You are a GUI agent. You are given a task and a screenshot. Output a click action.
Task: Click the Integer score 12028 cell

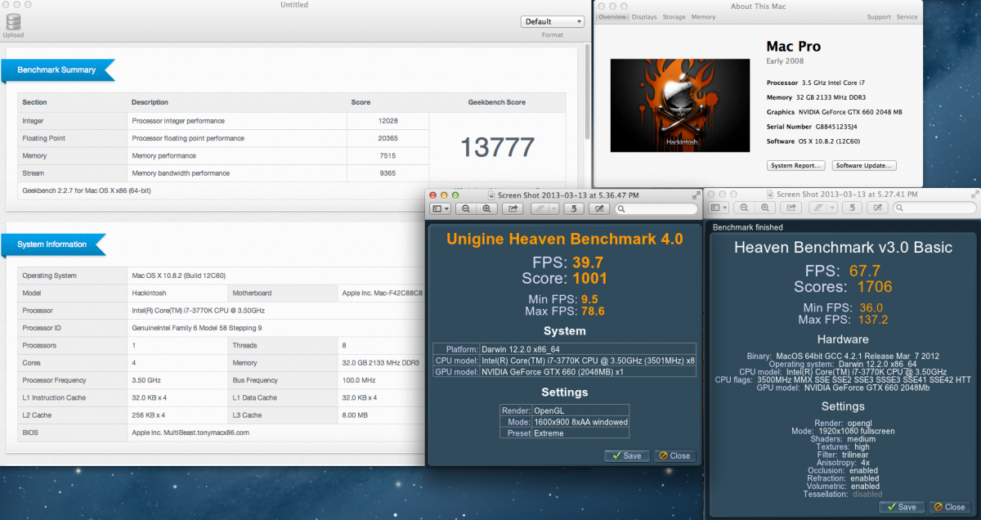click(388, 121)
